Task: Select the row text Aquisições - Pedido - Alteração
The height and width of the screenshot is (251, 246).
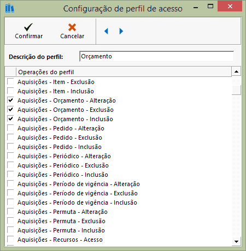Action: tap(61, 128)
